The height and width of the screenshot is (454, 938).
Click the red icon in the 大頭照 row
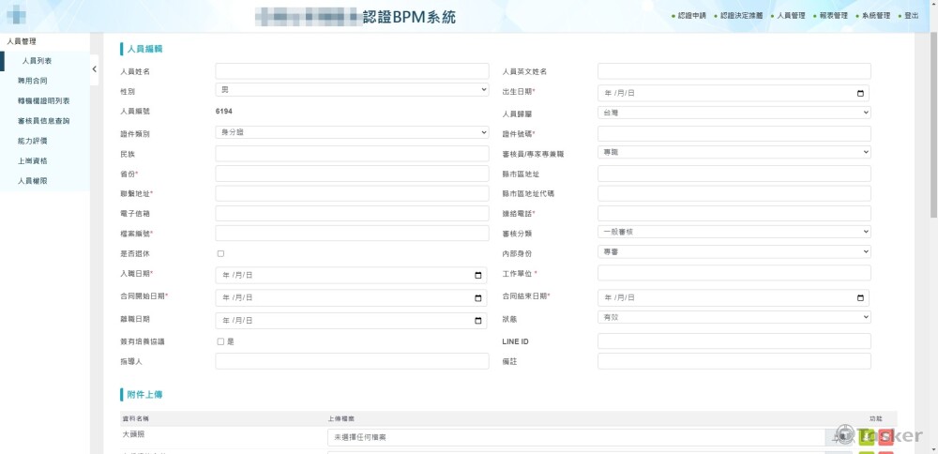coord(885,436)
